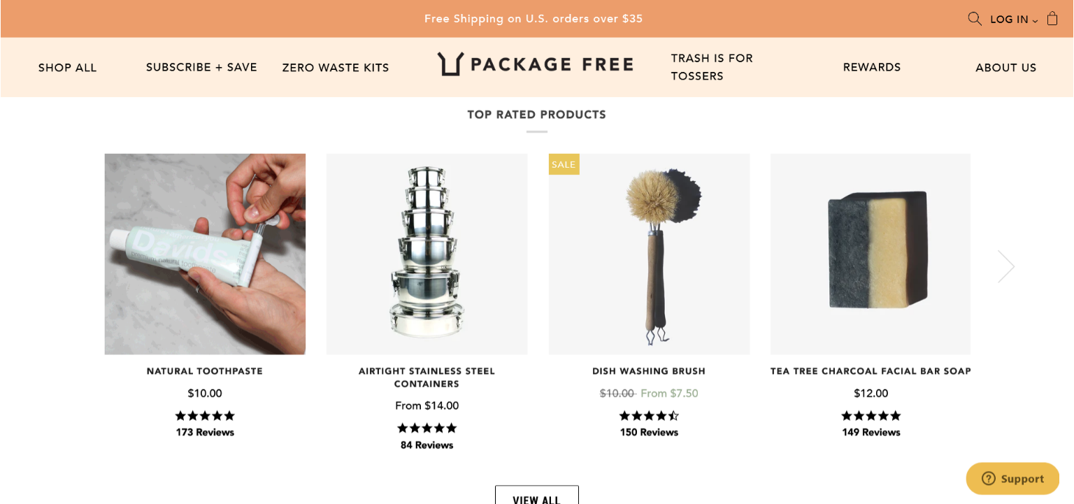Open SUBSCRIBE + SAVE menu item
The image size is (1074, 504).
[201, 67]
